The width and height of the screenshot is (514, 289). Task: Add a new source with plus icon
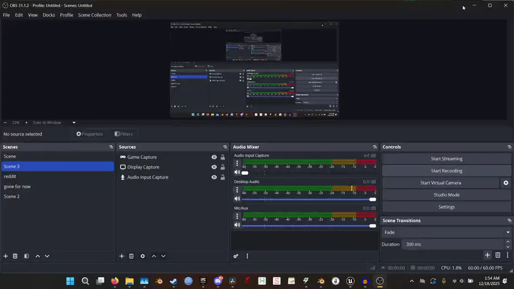pos(122,256)
